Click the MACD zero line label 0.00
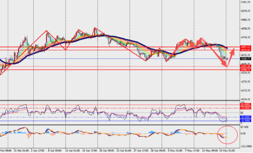Screen dimensions: 253x153 coord(243,133)
